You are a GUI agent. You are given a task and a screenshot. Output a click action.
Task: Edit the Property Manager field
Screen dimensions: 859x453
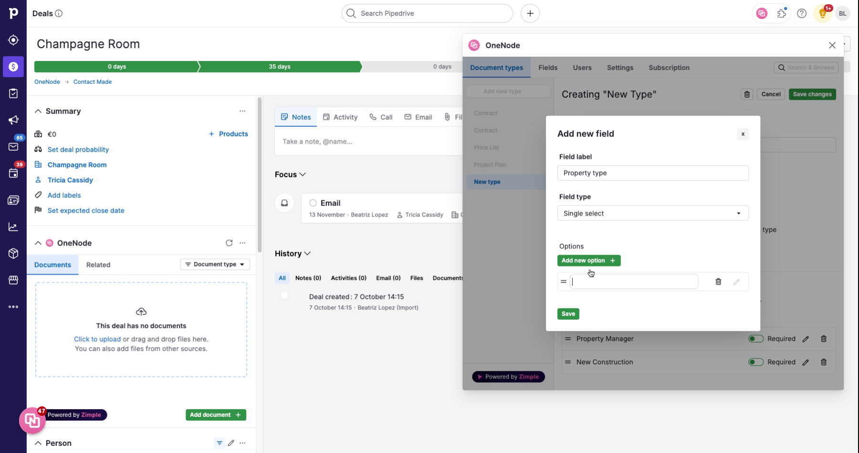click(806, 339)
